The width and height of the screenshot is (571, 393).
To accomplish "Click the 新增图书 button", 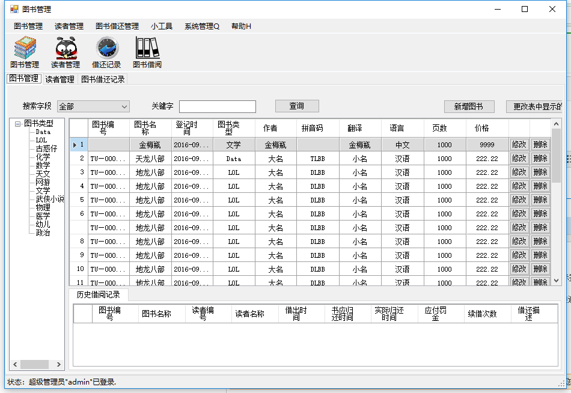I will [469, 106].
